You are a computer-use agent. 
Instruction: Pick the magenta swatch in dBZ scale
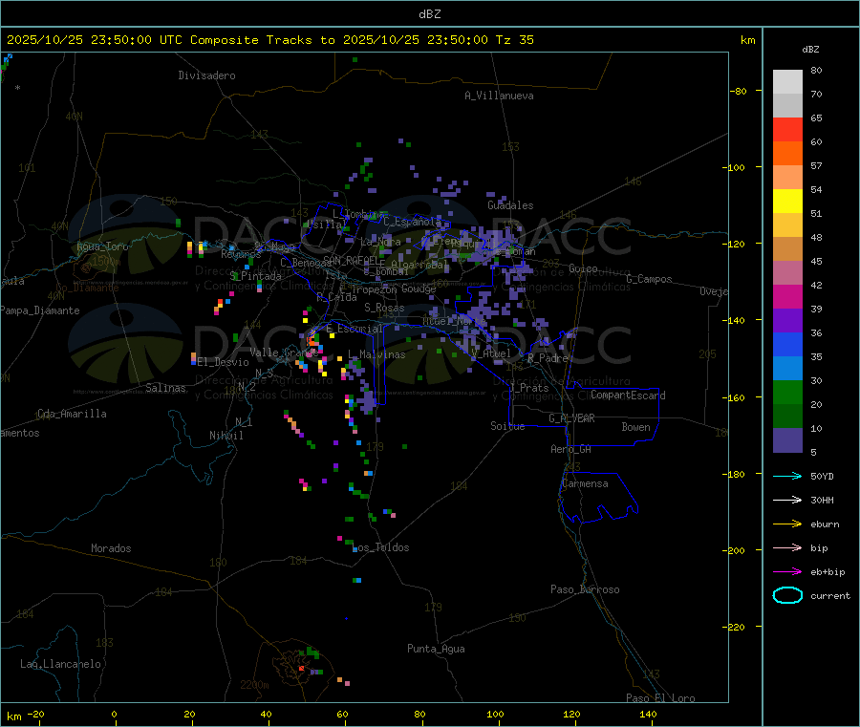point(787,296)
